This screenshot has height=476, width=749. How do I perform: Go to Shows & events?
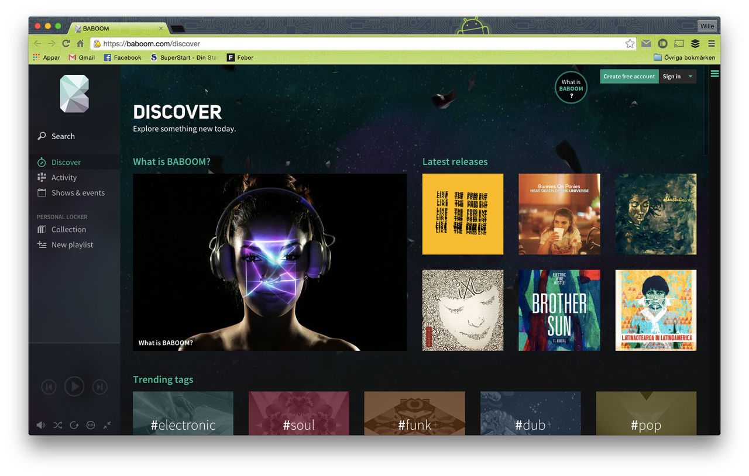pos(78,193)
